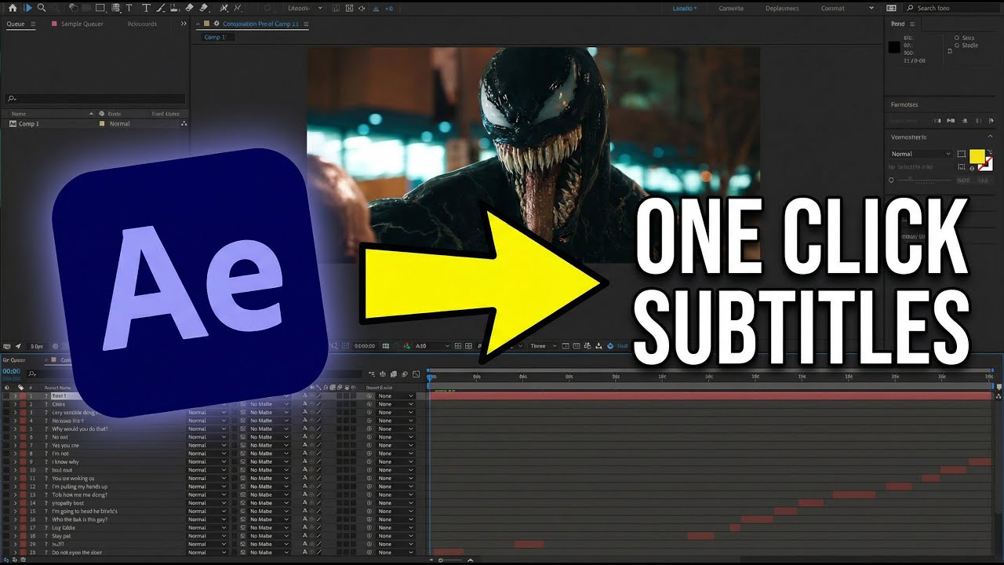The width and height of the screenshot is (1004, 565).
Task: Click the slider below the Normal dropdown
Action: pos(922,180)
